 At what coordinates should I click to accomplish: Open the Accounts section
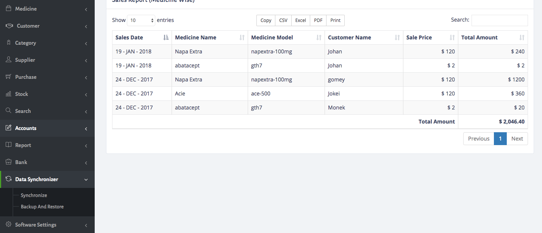(25, 128)
